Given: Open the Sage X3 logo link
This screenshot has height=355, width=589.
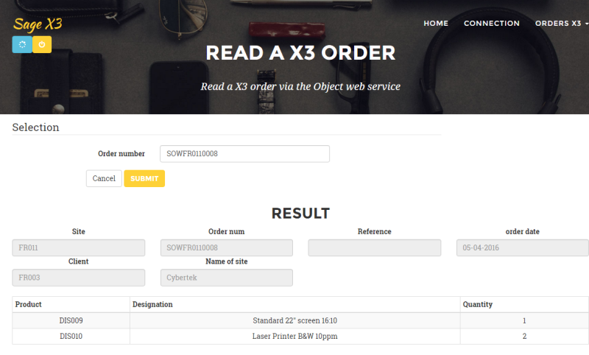Looking at the screenshot, I should (38, 24).
